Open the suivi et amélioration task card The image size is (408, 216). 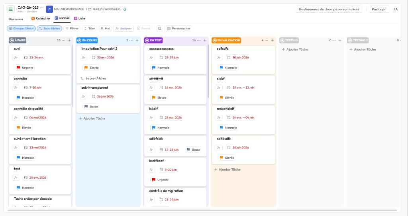pyautogui.click(x=40, y=150)
